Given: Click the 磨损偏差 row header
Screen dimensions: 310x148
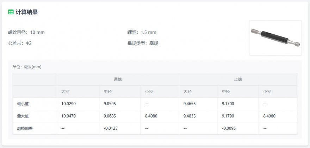Looking at the screenshot, I should pyautogui.click(x=25, y=128).
